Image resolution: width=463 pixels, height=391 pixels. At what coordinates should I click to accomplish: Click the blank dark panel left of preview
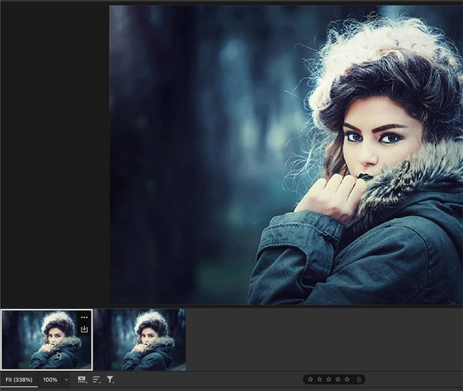(x=54, y=155)
